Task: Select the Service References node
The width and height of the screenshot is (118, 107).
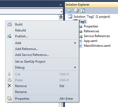Action: point(97,36)
